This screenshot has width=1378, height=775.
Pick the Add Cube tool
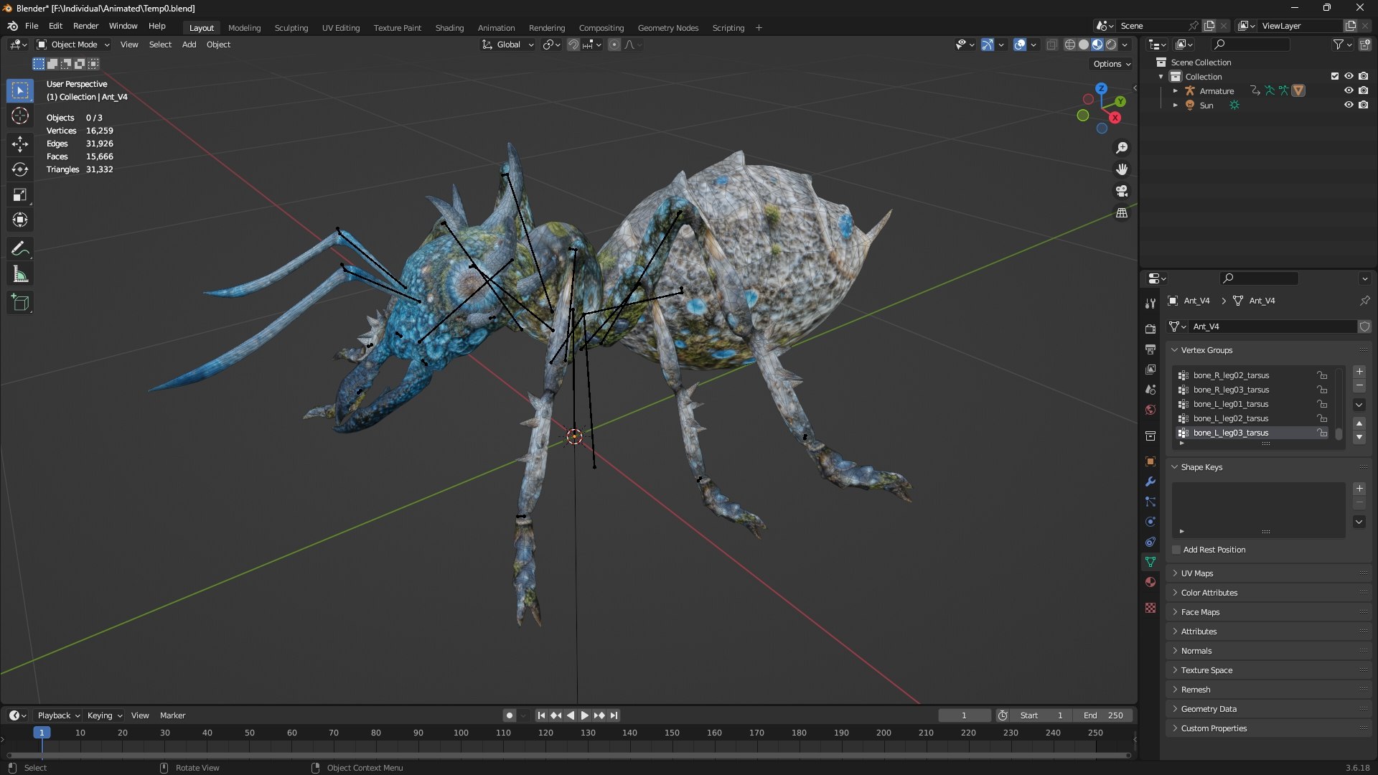[x=20, y=303]
